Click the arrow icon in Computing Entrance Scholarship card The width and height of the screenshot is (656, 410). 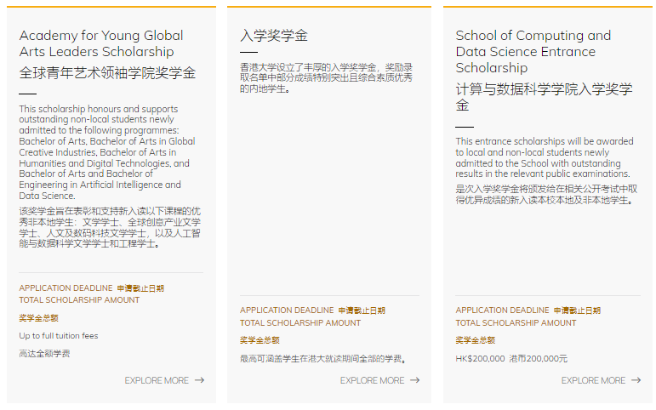(x=636, y=380)
